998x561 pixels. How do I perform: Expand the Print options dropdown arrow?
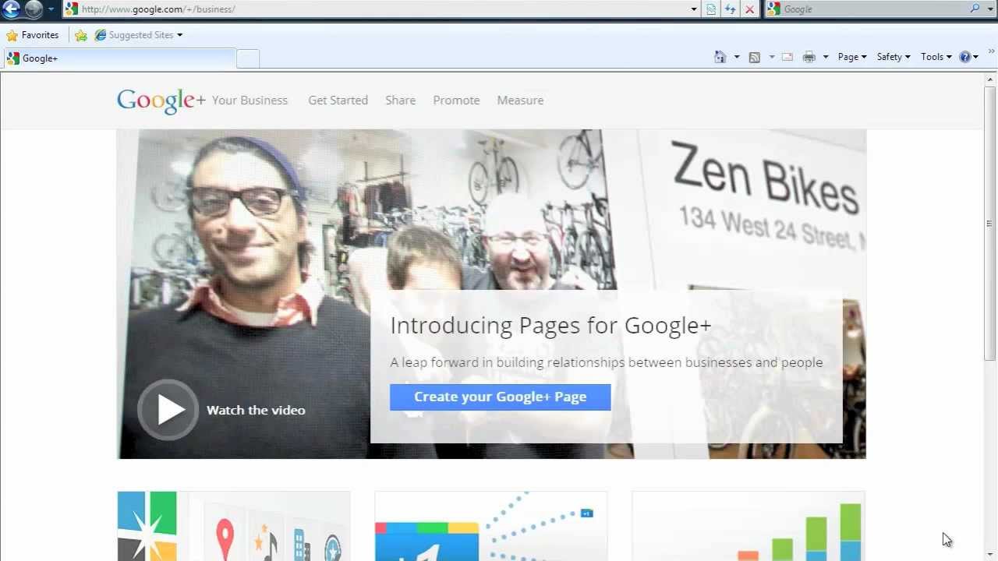(826, 57)
